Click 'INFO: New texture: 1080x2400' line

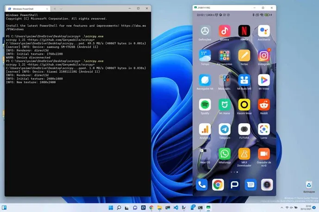(x=31, y=82)
